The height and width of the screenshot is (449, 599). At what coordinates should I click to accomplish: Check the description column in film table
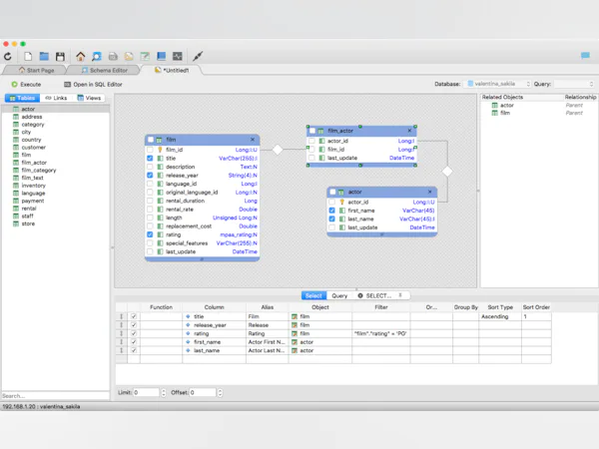point(151,167)
